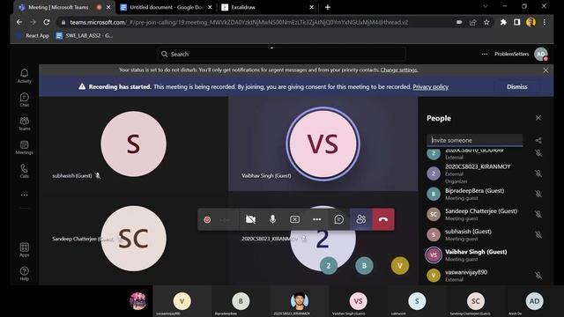This screenshot has width=564, height=317.
Task: Click the teal B overflow participant avatar
Action: [364, 266]
